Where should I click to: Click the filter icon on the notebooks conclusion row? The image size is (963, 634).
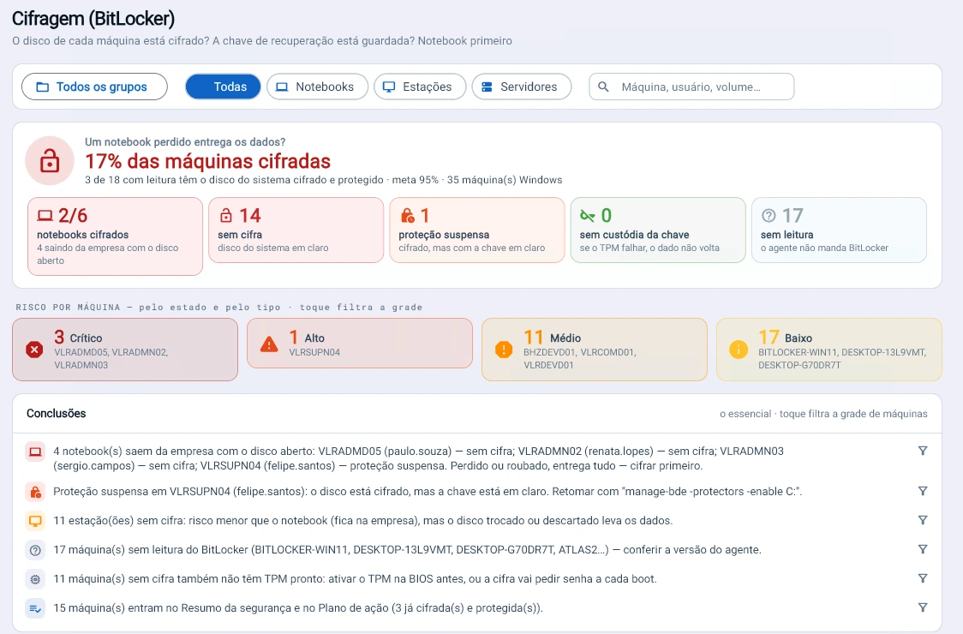[x=922, y=451]
